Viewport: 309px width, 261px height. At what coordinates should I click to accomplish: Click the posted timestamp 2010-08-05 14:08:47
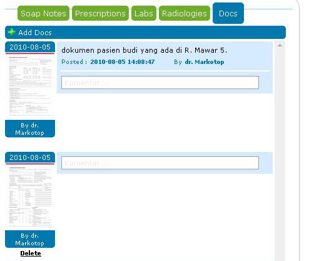point(123,62)
